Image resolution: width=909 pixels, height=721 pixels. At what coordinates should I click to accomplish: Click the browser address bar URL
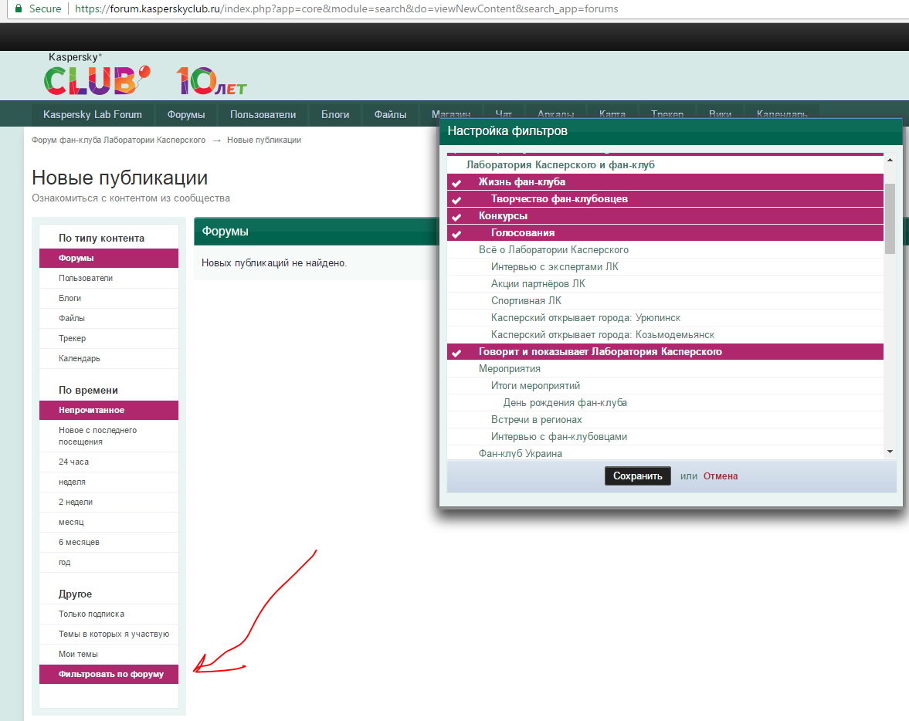point(346,8)
